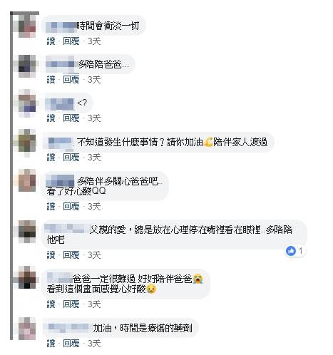Like the 父親的愛 comment

pos(51,255)
